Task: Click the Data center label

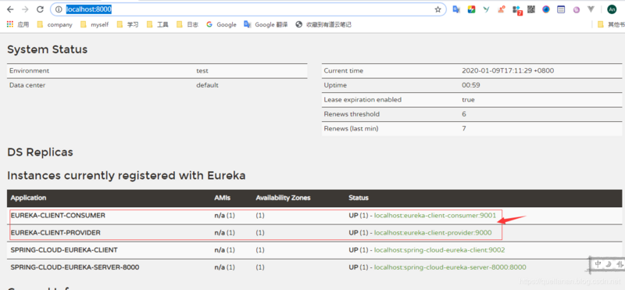Action: click(27, 85)
